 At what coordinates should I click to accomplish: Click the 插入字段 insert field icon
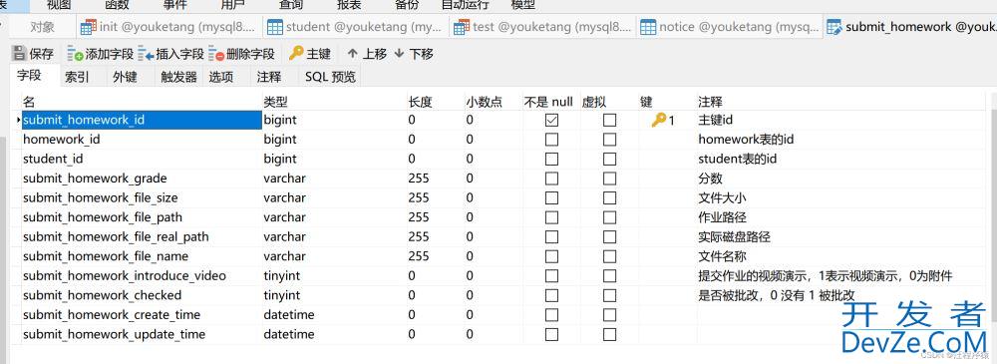(146, 54)
